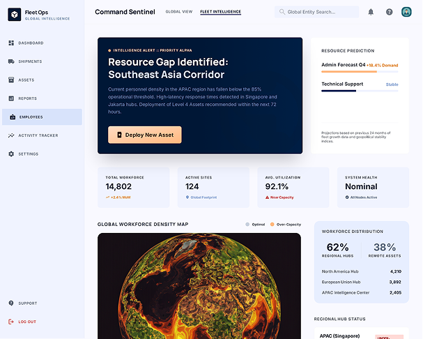The width and height of the screenshot is (423, 339).
Task: Click the Settings gear icon
Action: pos(11,154)
